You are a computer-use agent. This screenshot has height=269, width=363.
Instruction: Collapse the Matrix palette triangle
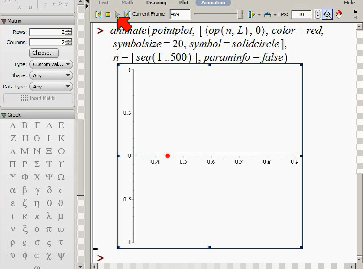[x=4, y=21]
